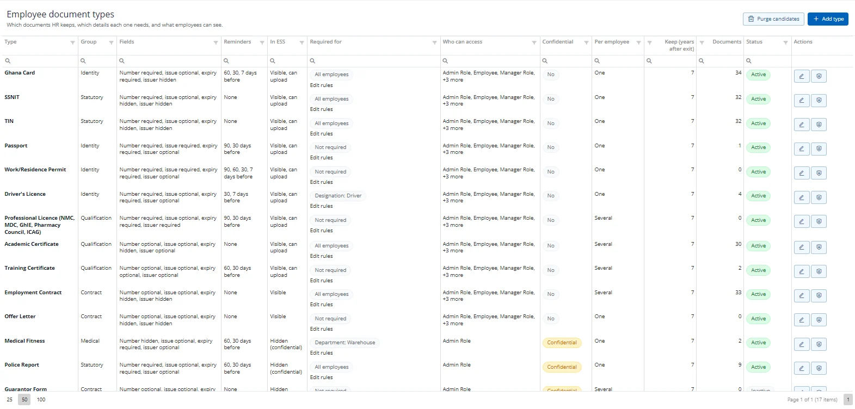Open the Group column filter funnel
Image resolution: width=855 pixels, height=409 pixels.
click(x=111, y=42)
